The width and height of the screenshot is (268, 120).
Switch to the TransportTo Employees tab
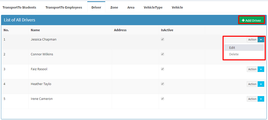(64, 8)
